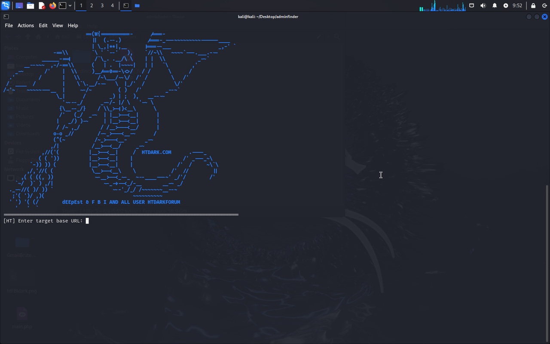Open the Help menu
Image resolution: width=550 pixels, height=344 pixels.
click(x=73, y=25)
